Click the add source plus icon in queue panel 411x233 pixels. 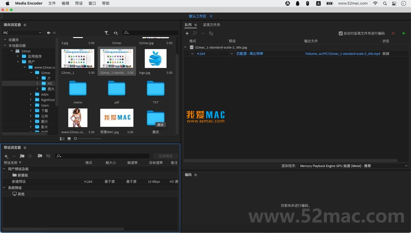[x=187, y=33]
